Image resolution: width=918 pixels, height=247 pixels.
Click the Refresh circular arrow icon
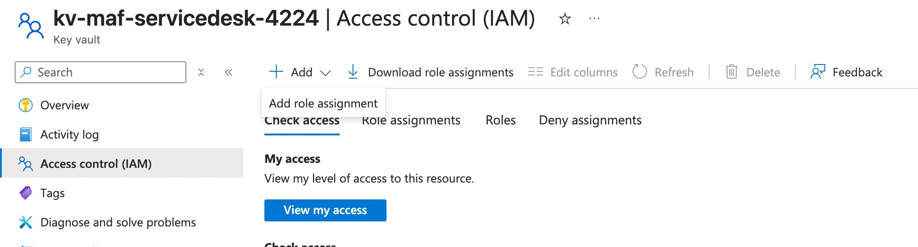pos(639,72)
